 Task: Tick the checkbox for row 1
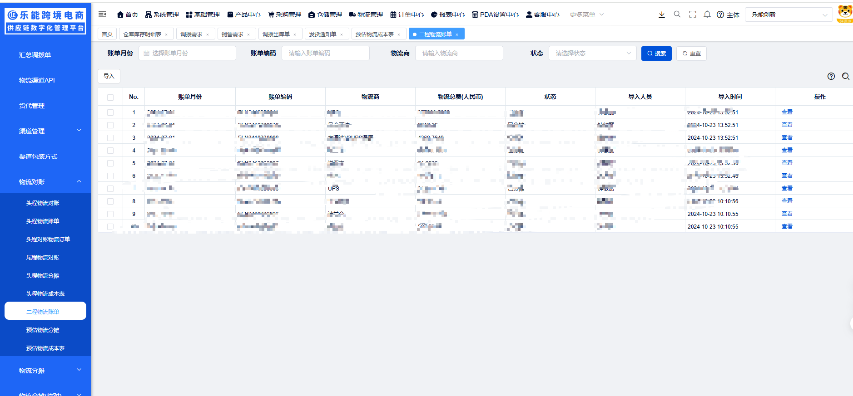click(x=110, y=112)
